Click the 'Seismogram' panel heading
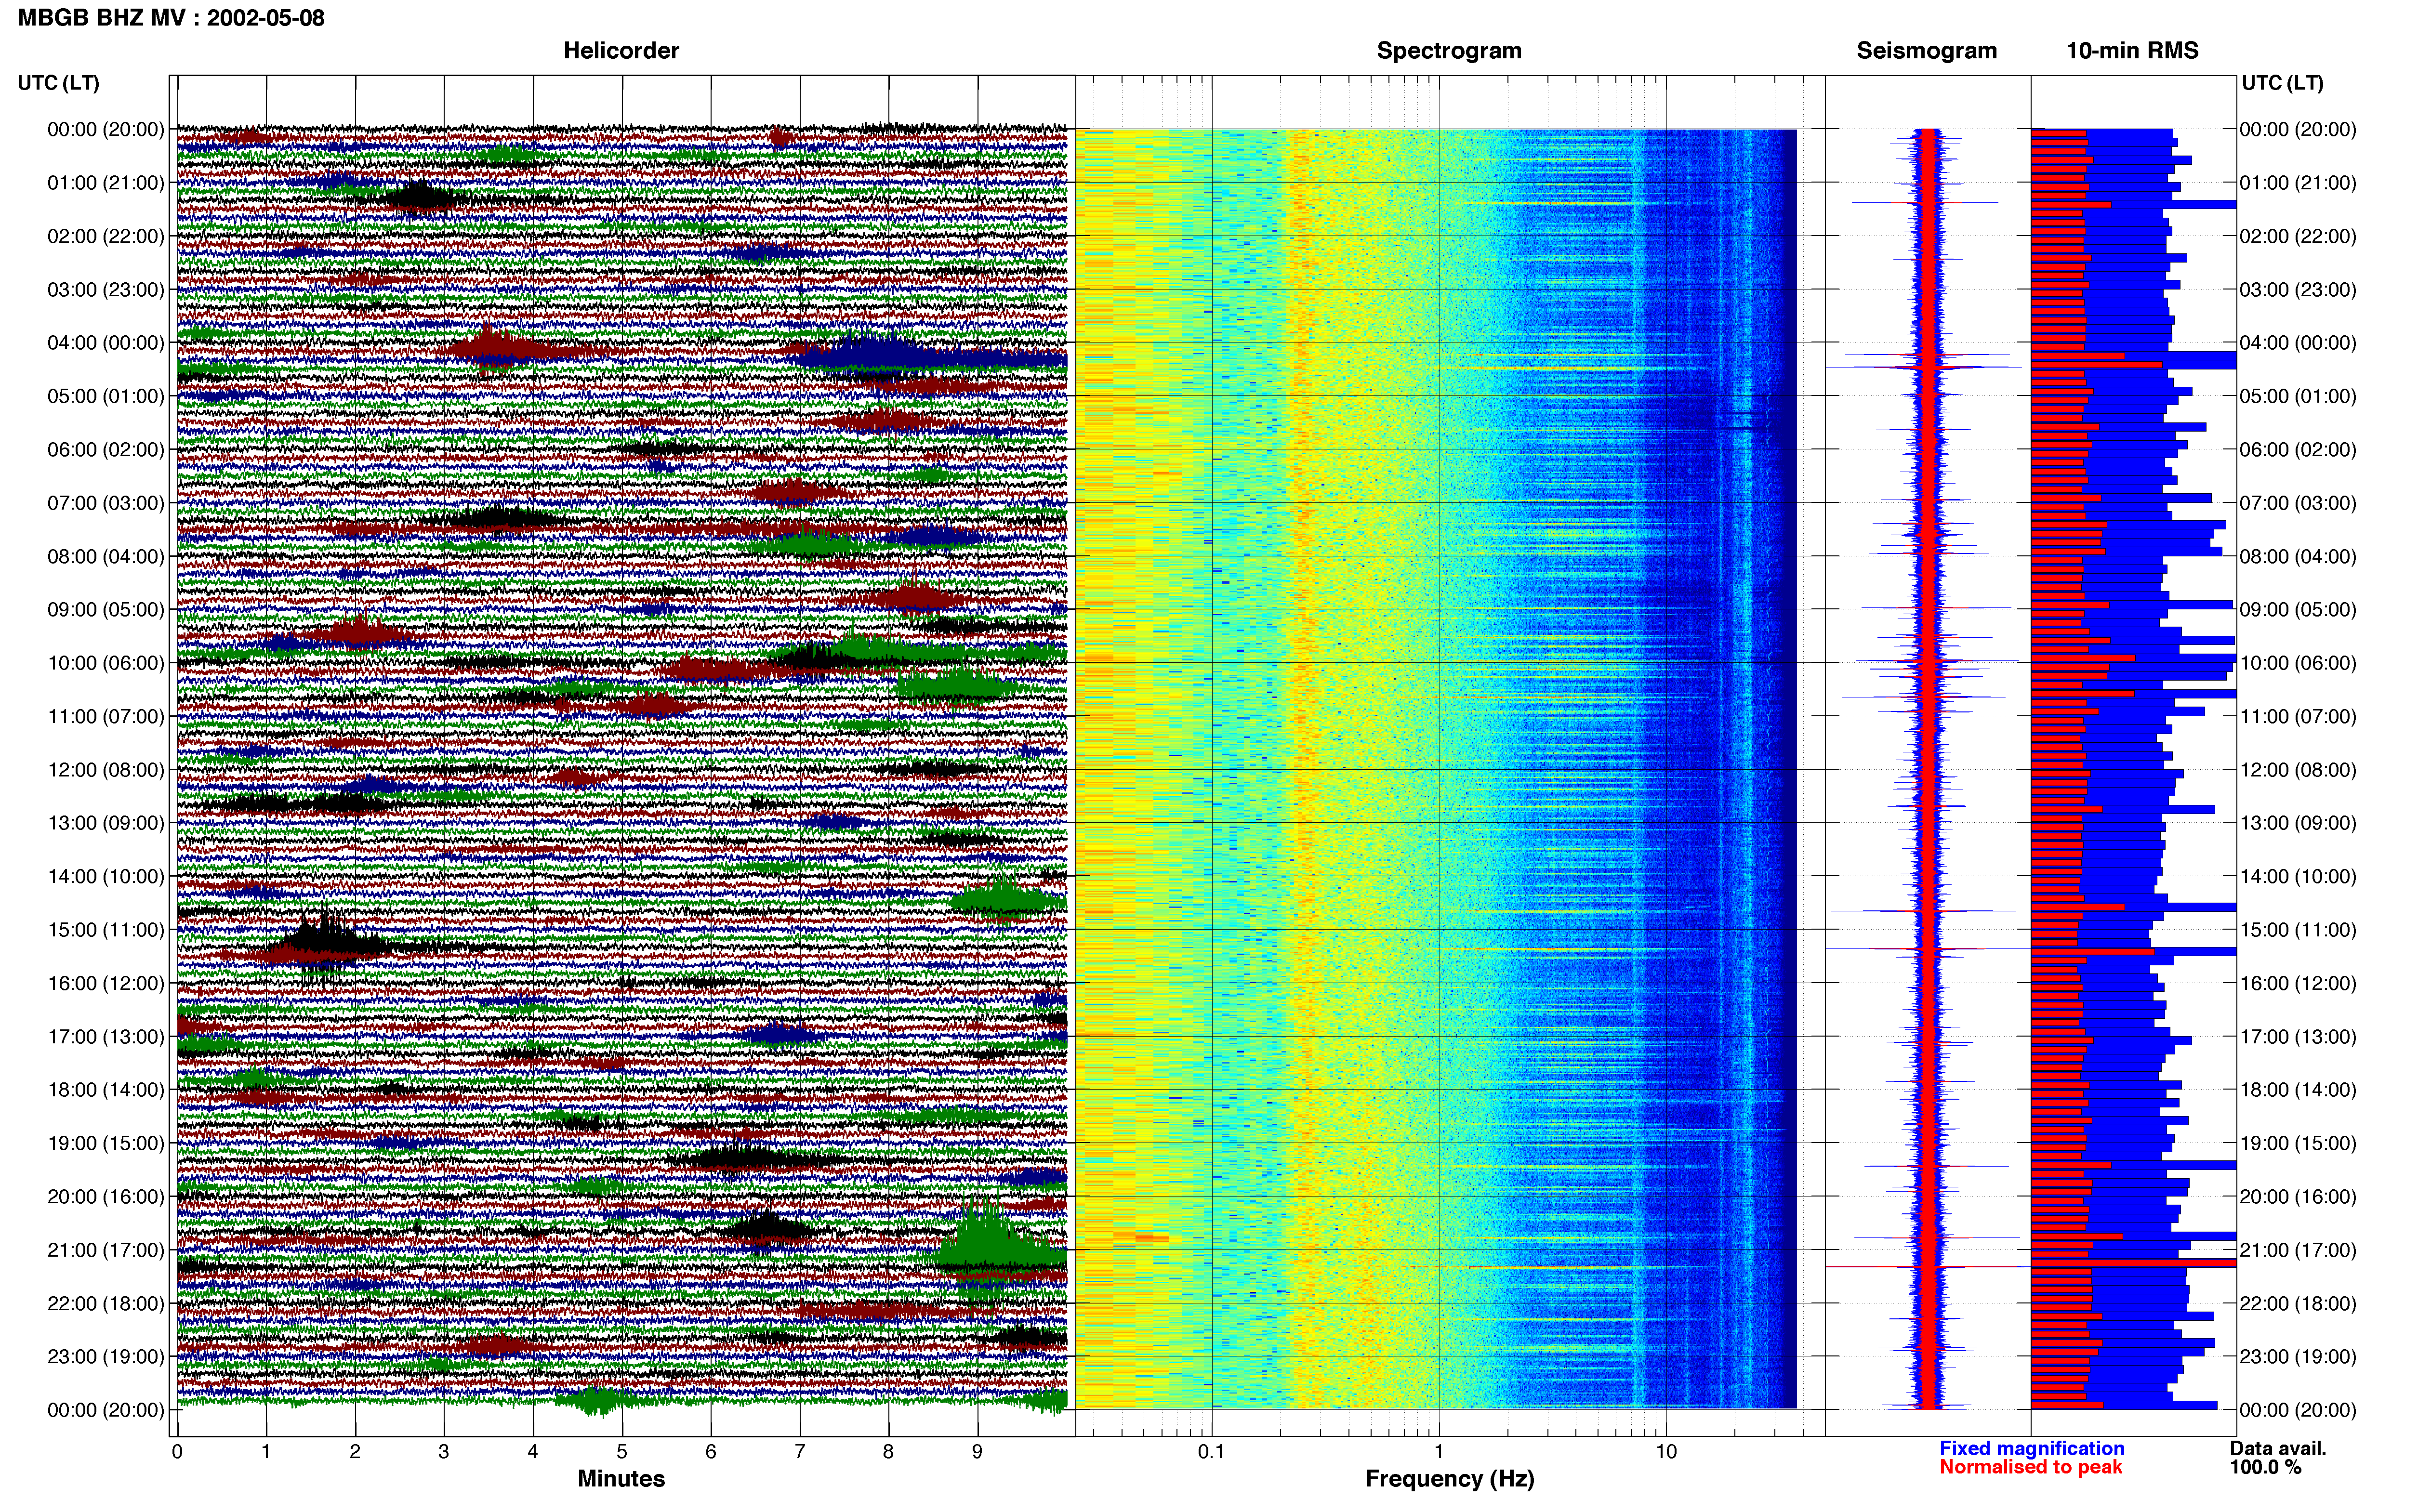Screen dimensions: 2418x1512 pyautogui.click(x=1926, y=51)
